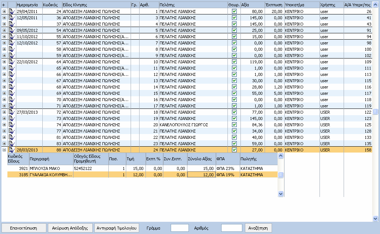Sort by Υποκατ/μα column header
The width and height of the screenshot is (380, 234).
pos(302,5)
